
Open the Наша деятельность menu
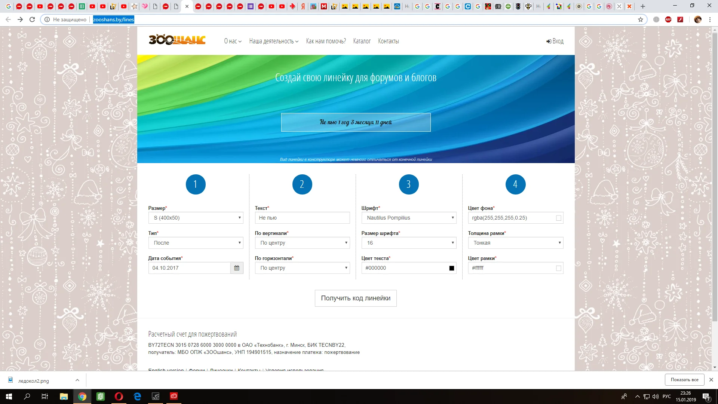[x=274, y=41]
